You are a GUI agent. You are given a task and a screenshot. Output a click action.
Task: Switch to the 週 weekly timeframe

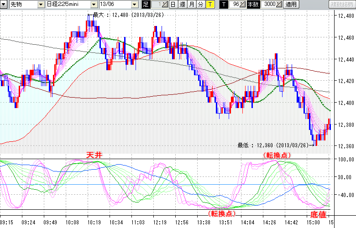tap(182, 5)
